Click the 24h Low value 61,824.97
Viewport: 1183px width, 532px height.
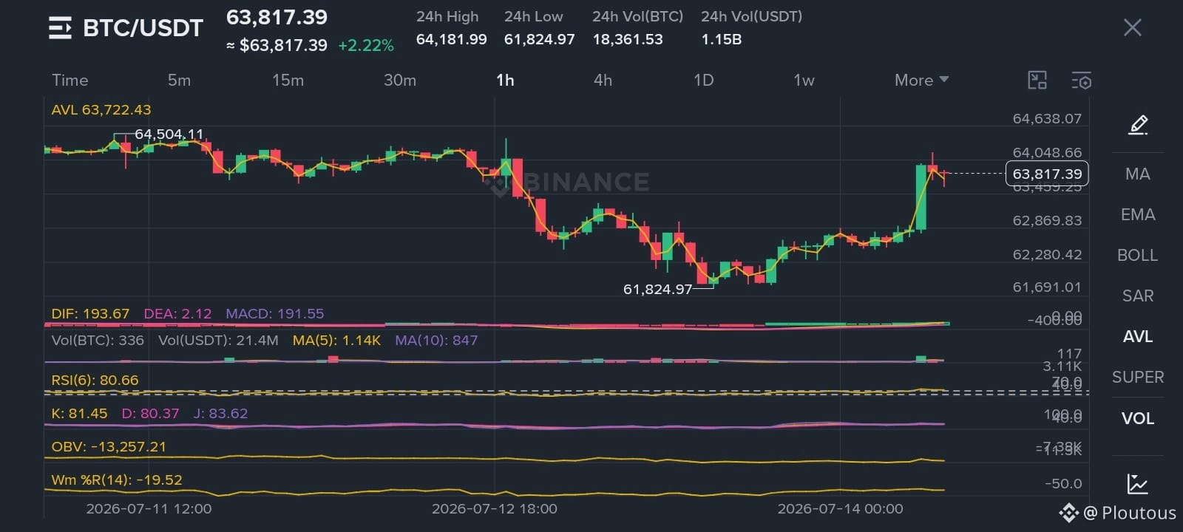click(x=539, y=39)
